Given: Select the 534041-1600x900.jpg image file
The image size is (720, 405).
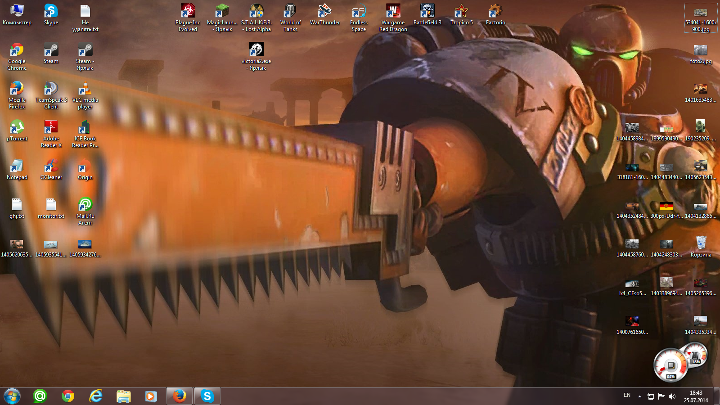Looking at the screenshot, I should coord(701,18).
